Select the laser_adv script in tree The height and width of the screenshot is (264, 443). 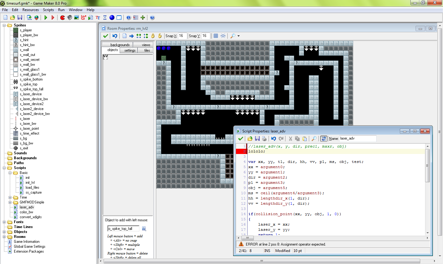(27, 207)
